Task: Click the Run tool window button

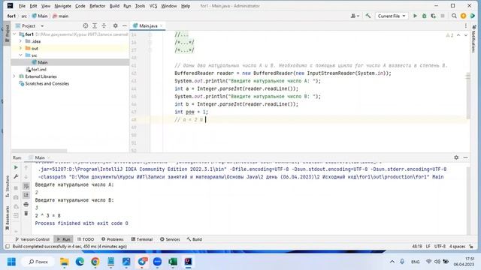Action: pos(63,239)
